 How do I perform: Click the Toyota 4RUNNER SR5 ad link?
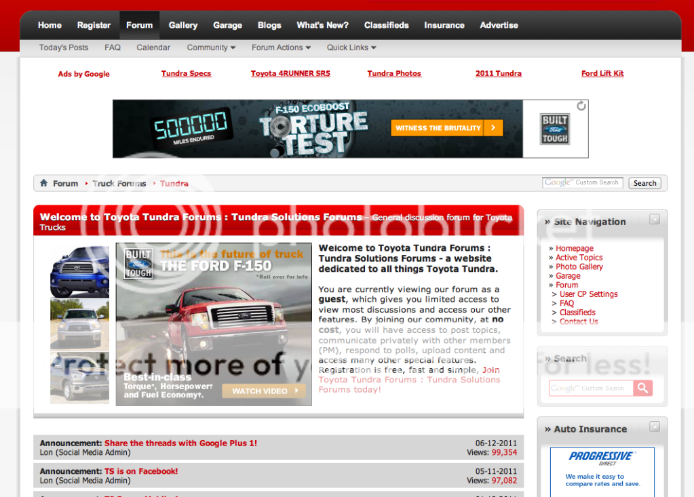click(290, 73)
